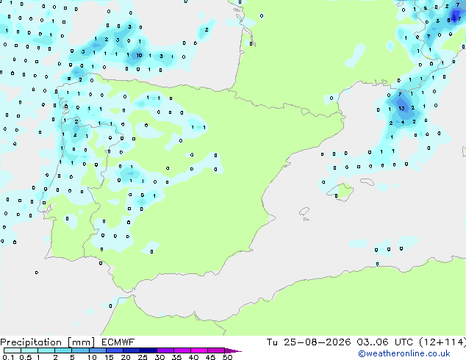Click the 20–25 mm legend color swatch
Image resolution: width=466 pixels, height=360 pixels.
pyautogui.click(x=131, y=350)
